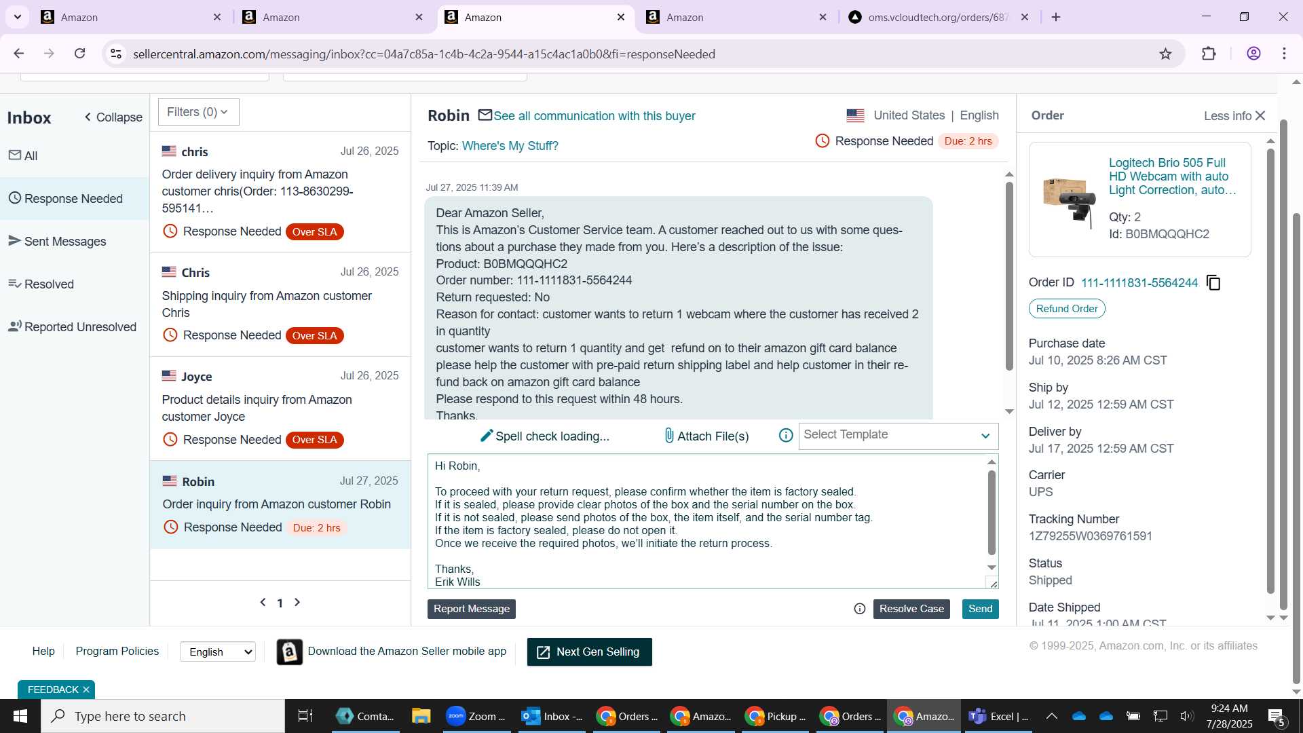
Task: Open the Select Template dropdown
Action: click(898, 436)
